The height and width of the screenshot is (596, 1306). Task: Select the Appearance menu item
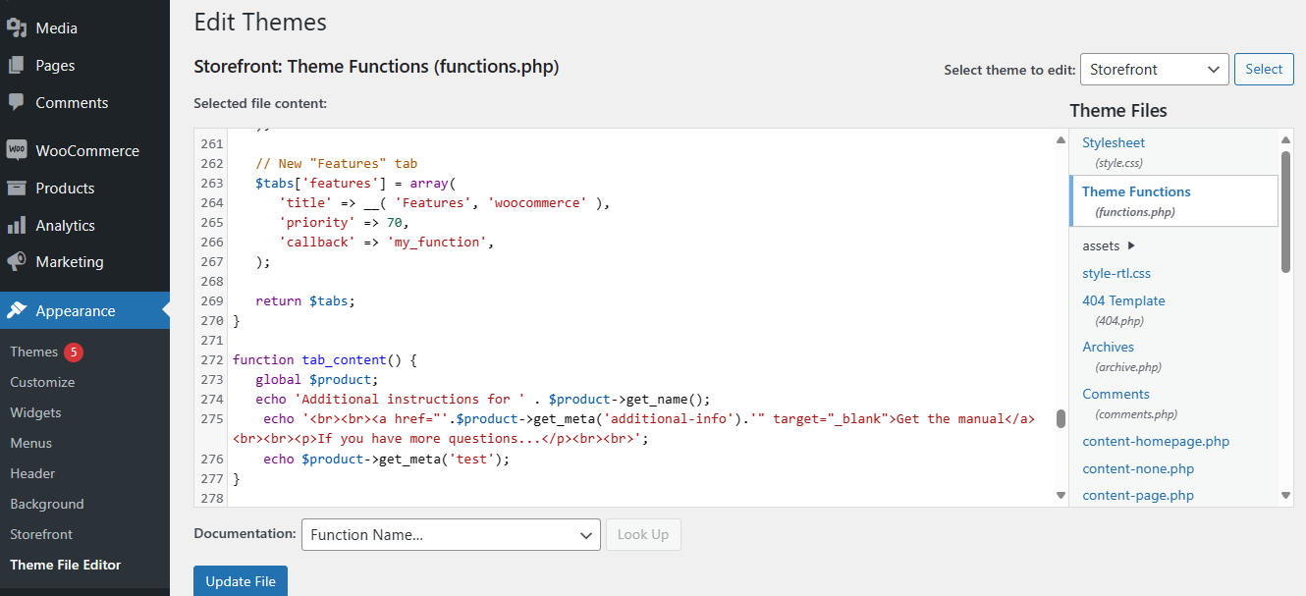(84, 310)
